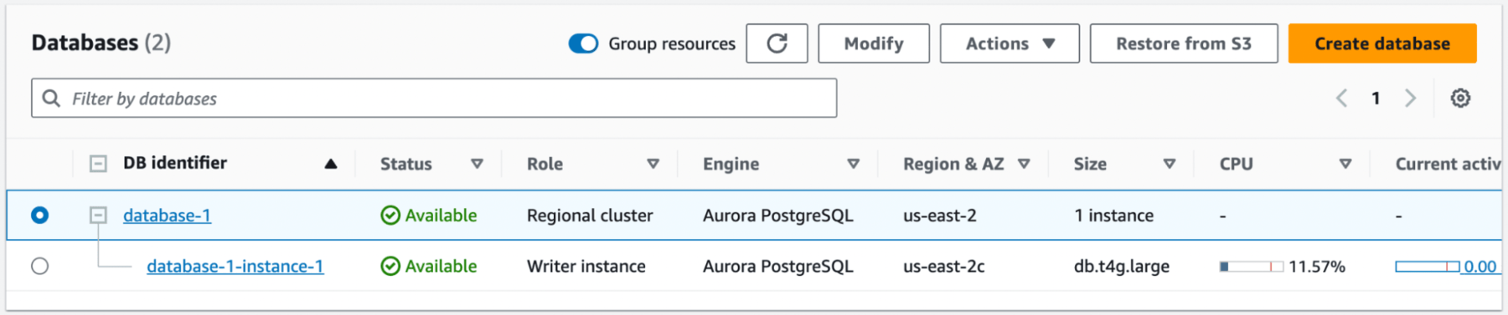Select the database-1-instance-1 radio button
This screenshot has width=1508, height=315.
[39, 267]
